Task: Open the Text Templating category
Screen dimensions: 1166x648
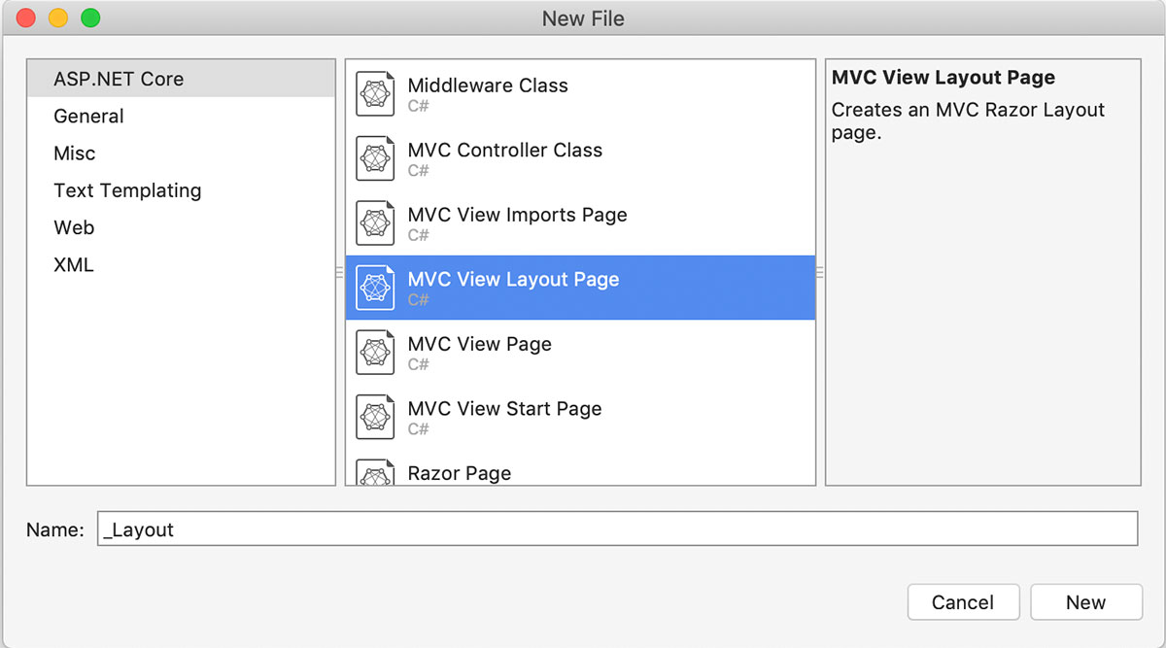Action: tap(127, 190)
